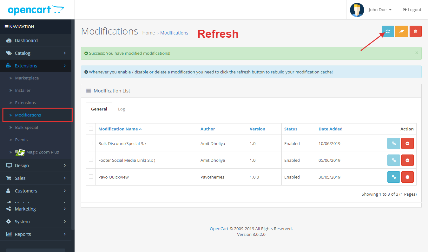This screenshot has width=428, height=252.
Task: Click the Dashboard palette icon
Action: coord(9,41)
